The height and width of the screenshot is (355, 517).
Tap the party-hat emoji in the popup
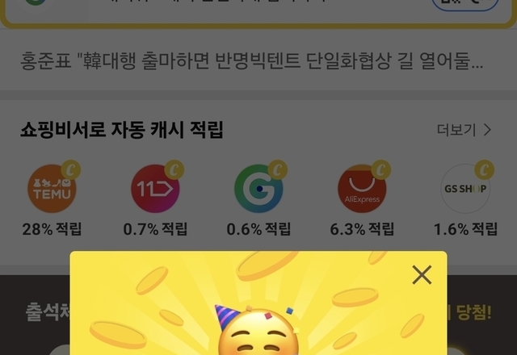(257, 331)
